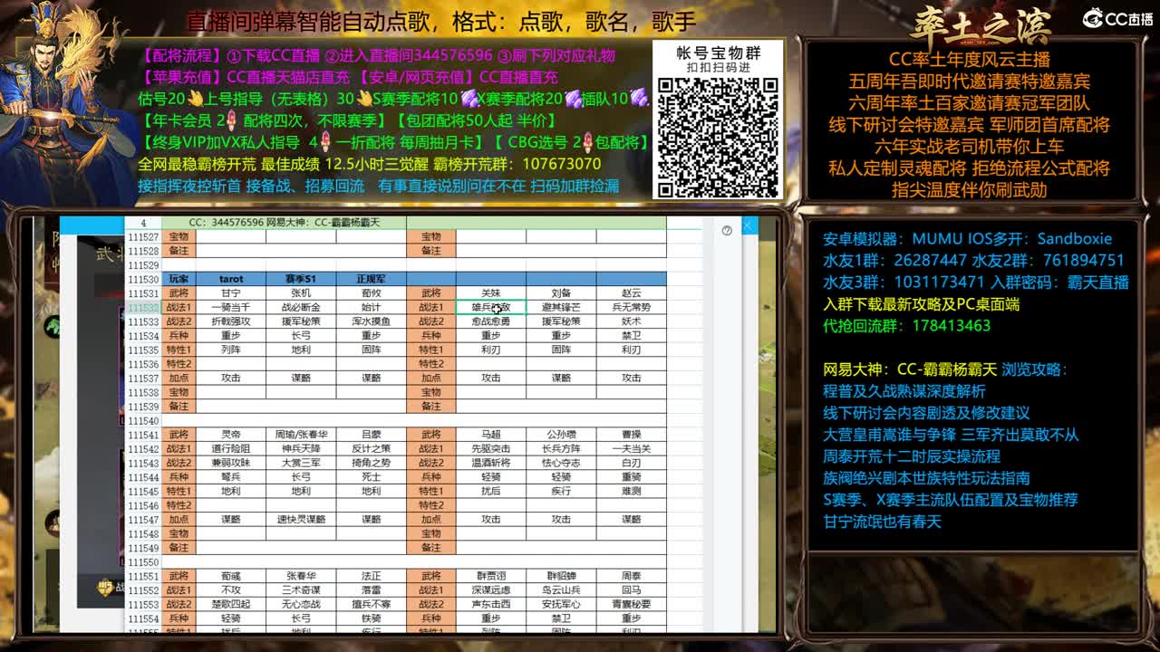Screen dimensions: 1160x652
Task: Click the '大赏三军' cell
Action: pyautogui.click(x=301, y=463)
